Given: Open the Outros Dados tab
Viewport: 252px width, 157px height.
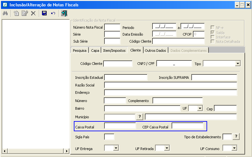Looking at the screenshot, I should (x=155, y=50).
